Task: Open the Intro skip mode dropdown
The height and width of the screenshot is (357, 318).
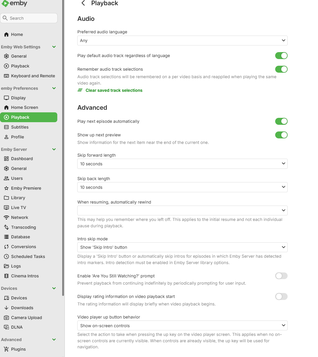Action: coord(182,247)
